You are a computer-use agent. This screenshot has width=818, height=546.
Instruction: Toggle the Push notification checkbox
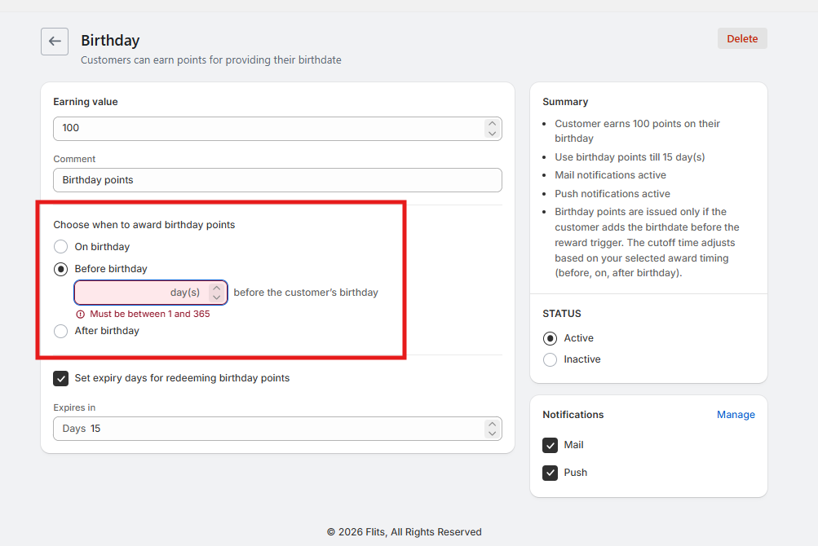550,473
